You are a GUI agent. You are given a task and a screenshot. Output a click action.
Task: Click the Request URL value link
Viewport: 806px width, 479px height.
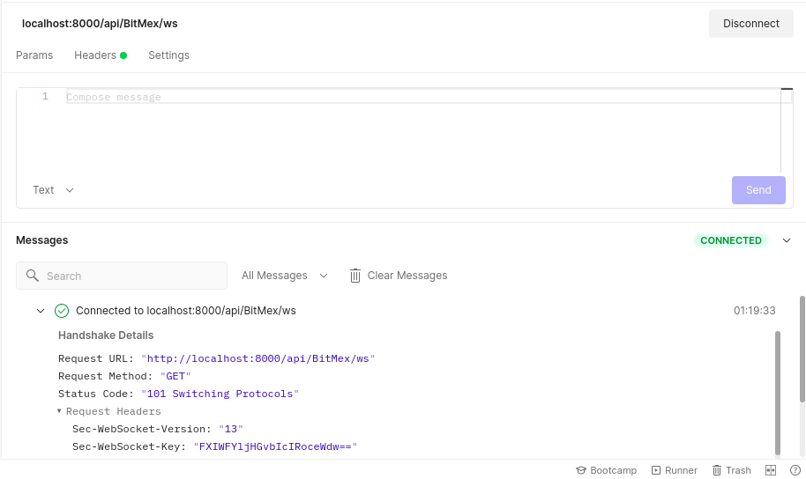pos(258,358)
